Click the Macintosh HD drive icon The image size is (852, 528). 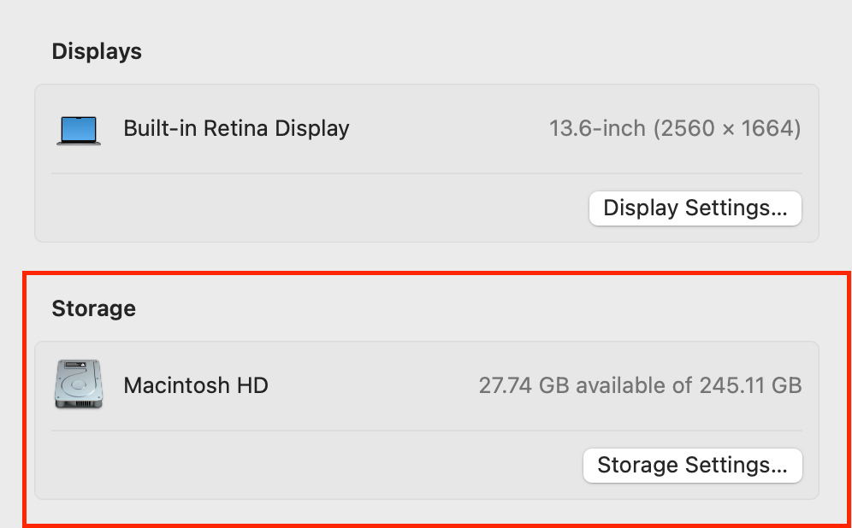[x=79, y=384]
